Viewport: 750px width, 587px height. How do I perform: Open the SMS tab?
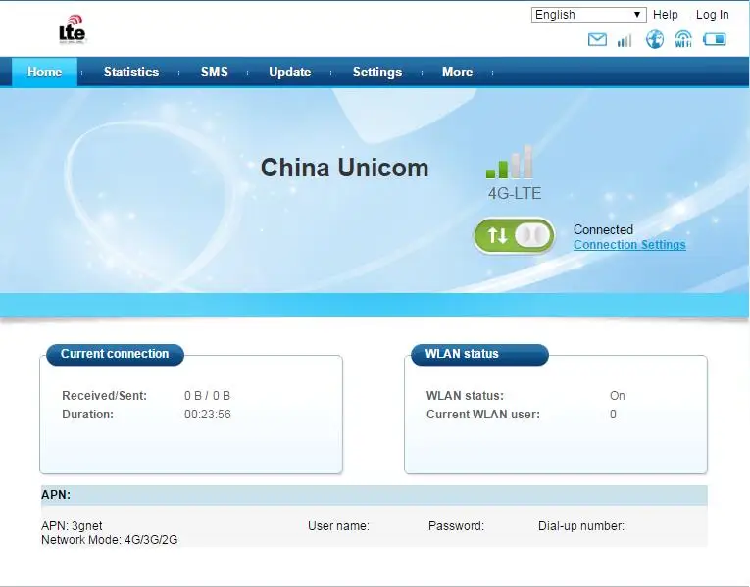click(x=214, y=72)
